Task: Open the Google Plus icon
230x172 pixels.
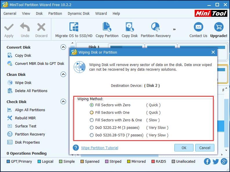Action: point(224,162)
